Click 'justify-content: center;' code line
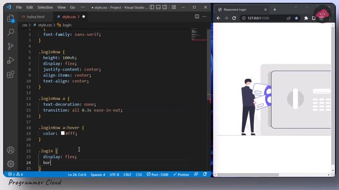339x190 pixels. coord(72,69)
